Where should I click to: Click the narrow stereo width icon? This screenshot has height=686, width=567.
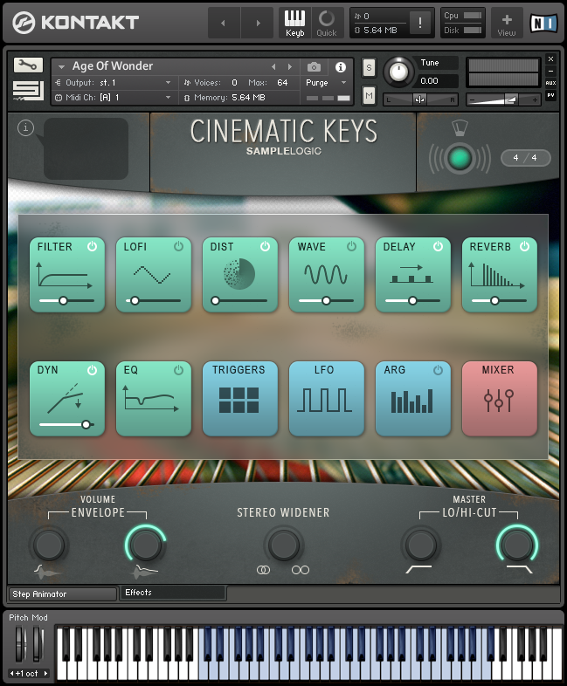(x=263, y=570)
